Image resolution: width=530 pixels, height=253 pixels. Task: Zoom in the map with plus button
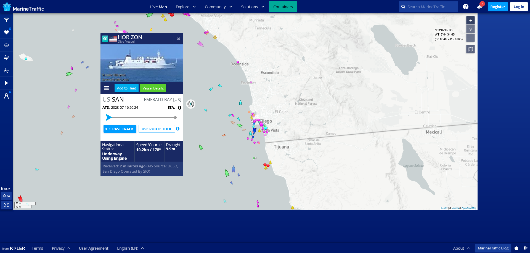point(470,20)
